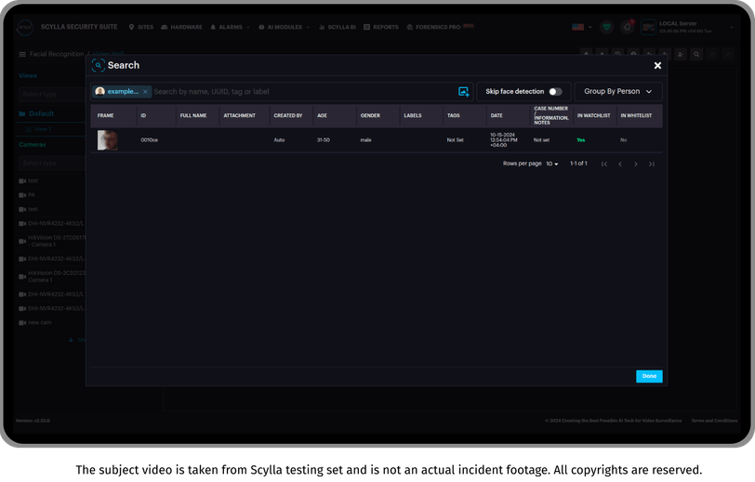Open the face thumbnail in result row
Screen dimensions: 755x482
[107, 140]
